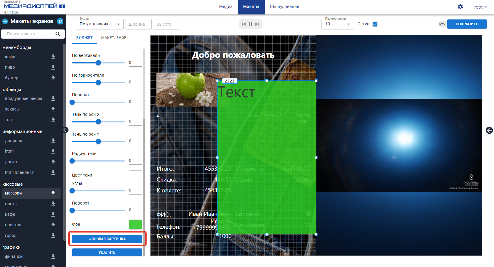Viewport: 494px width, 267px height.
Task: Select the Добро пожаловать title widget
Action: coord(233,55)
